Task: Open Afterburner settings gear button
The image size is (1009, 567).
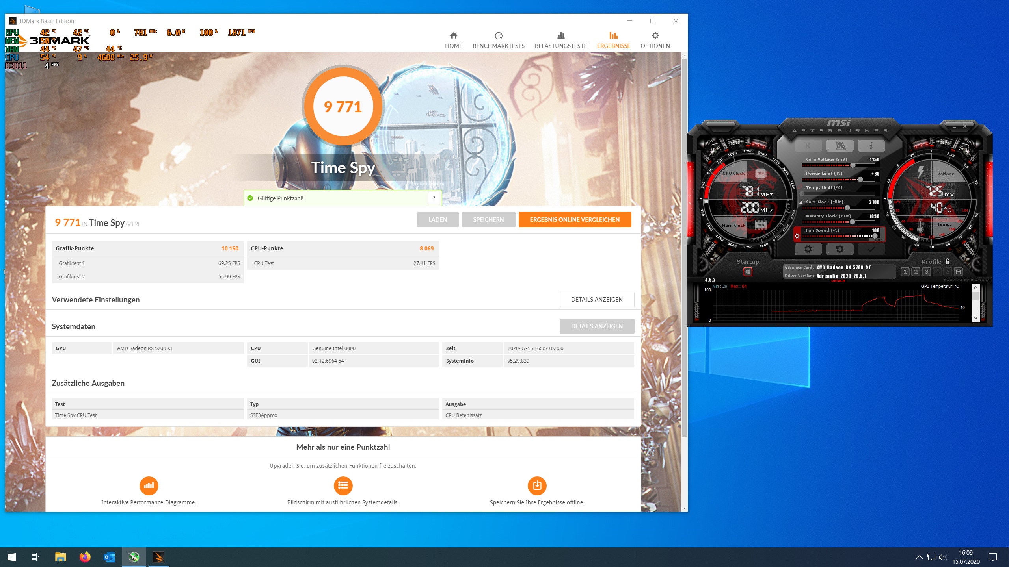Action: tap(808, 249)
